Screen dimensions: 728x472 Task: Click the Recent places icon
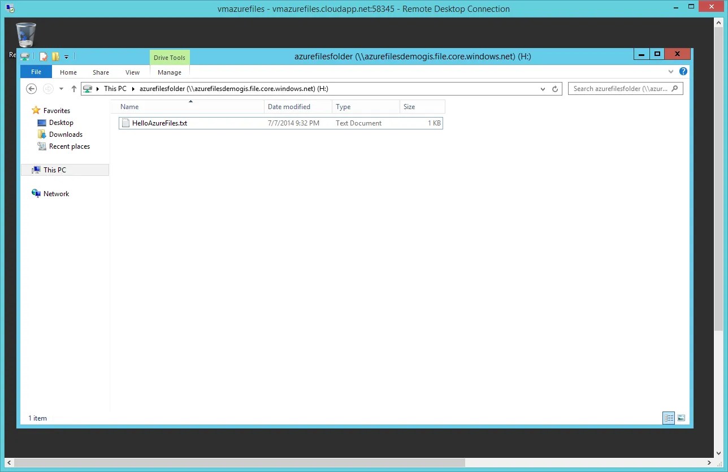tap(41, 146)
